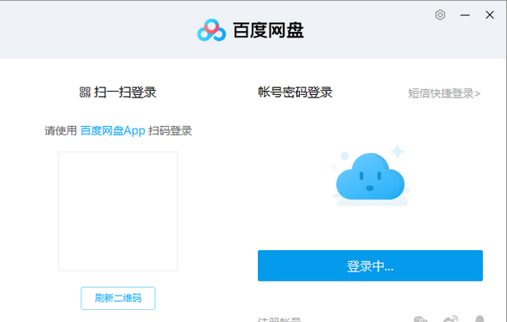The image size is (507, 322).
Task: Click the 扫码登录 text
Action: [x=170, y=131]
